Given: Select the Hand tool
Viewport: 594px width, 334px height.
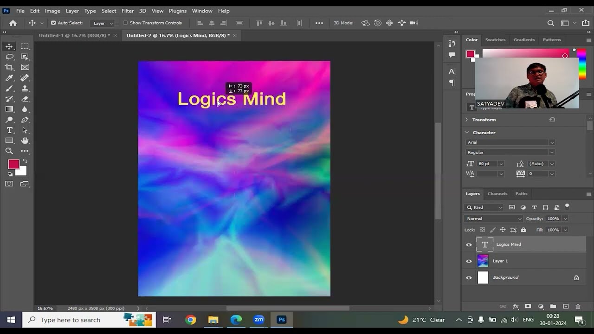Looking at the screenshot, I should (x=25, y=141).
